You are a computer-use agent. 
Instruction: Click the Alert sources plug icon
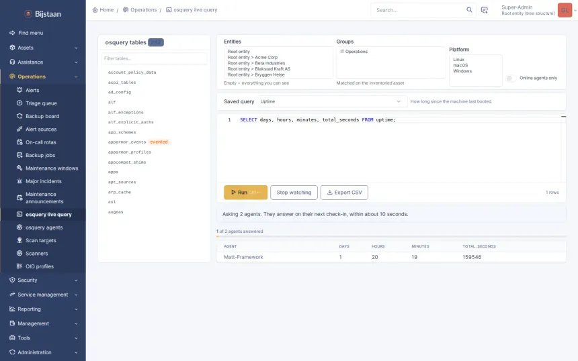point(19,129)
